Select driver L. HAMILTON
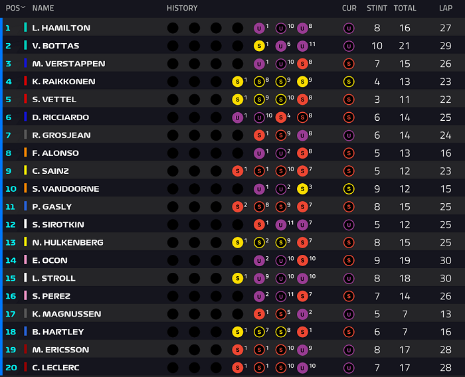This screenshot has height=377, width=465. (x=61, y=28)
